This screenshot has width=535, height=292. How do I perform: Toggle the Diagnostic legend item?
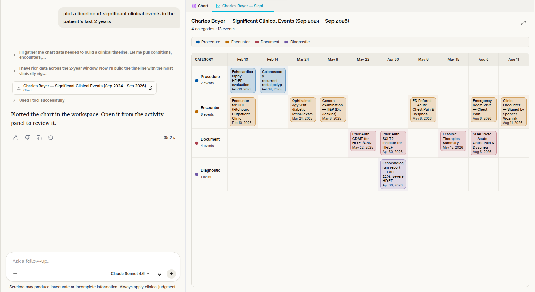pyautogui.click(x=297, y=42)
